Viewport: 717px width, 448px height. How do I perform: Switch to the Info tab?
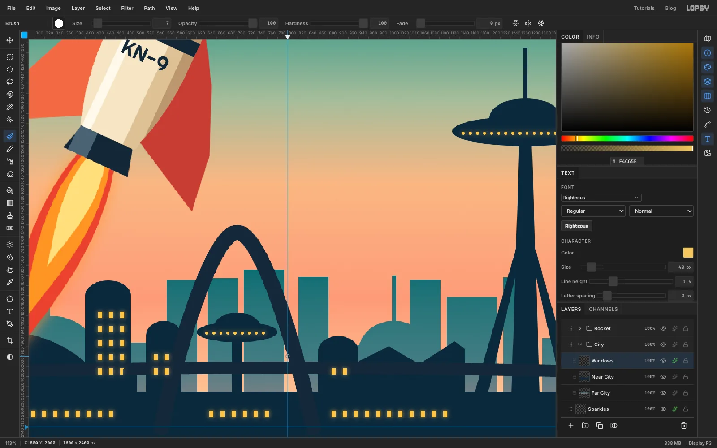point(593,37)
